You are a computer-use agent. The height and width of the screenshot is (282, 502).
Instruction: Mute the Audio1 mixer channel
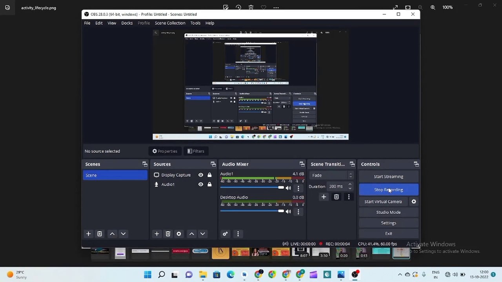(x=288, y=188)
